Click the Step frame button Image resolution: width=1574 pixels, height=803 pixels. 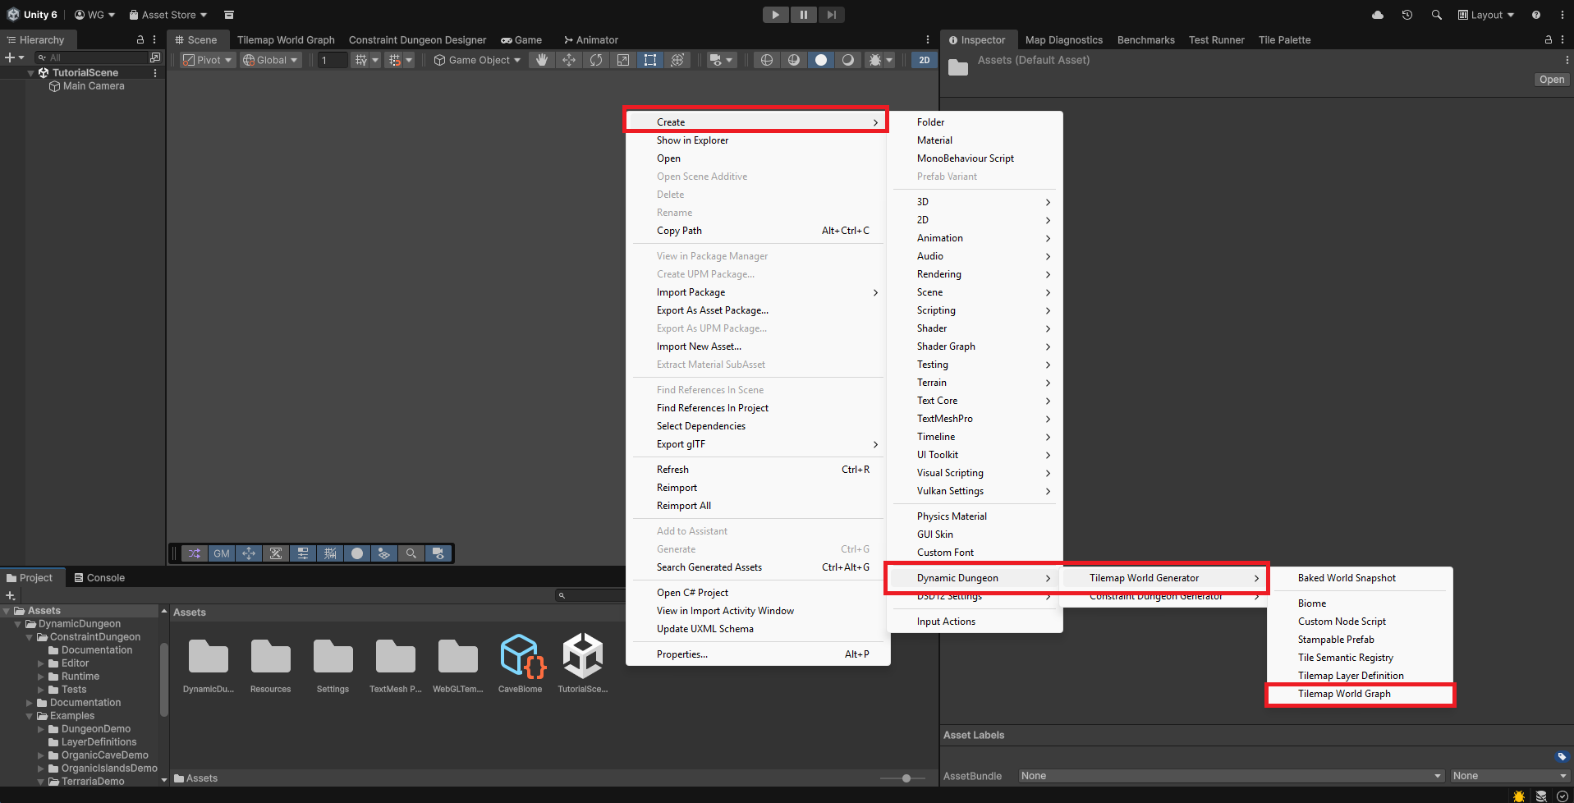[831, 15]
